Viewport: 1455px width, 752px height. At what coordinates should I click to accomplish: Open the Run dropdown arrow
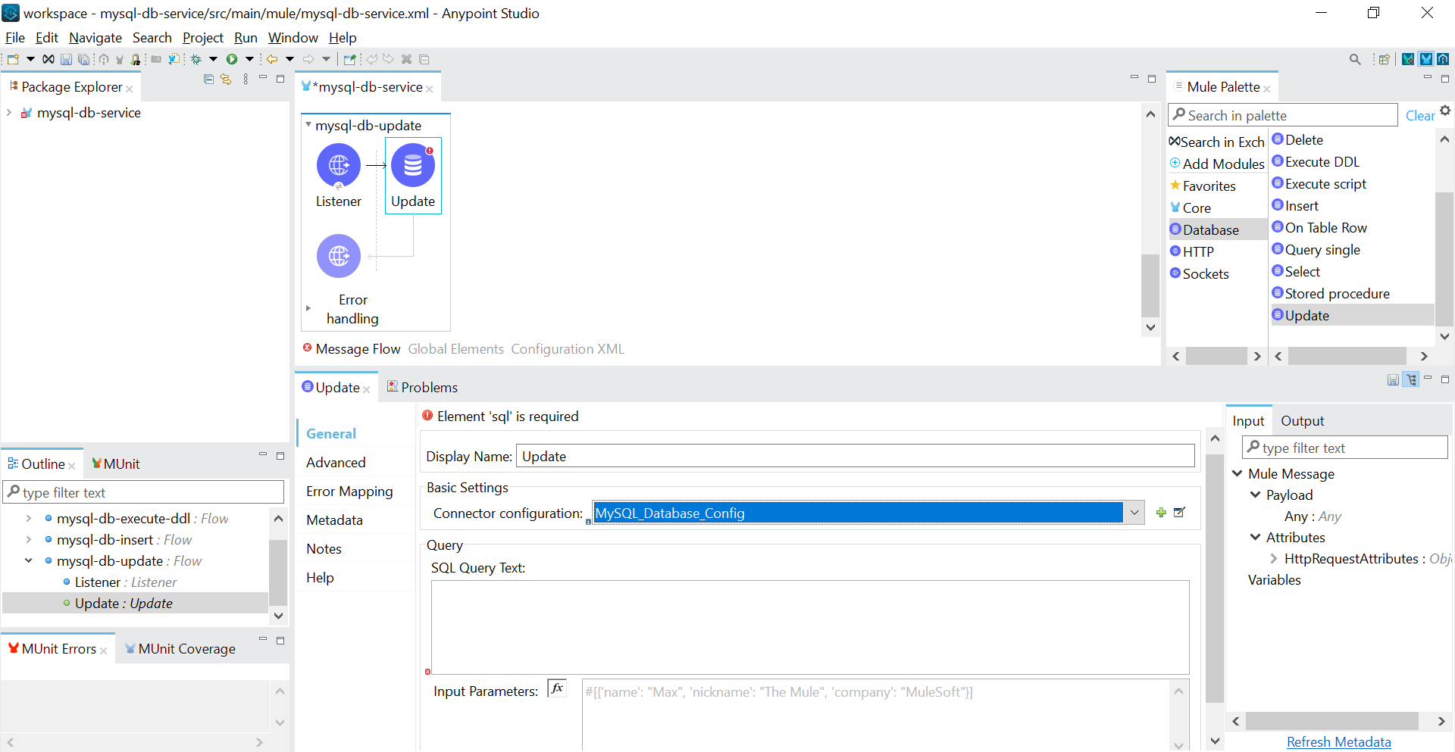[x=249, y=59]
